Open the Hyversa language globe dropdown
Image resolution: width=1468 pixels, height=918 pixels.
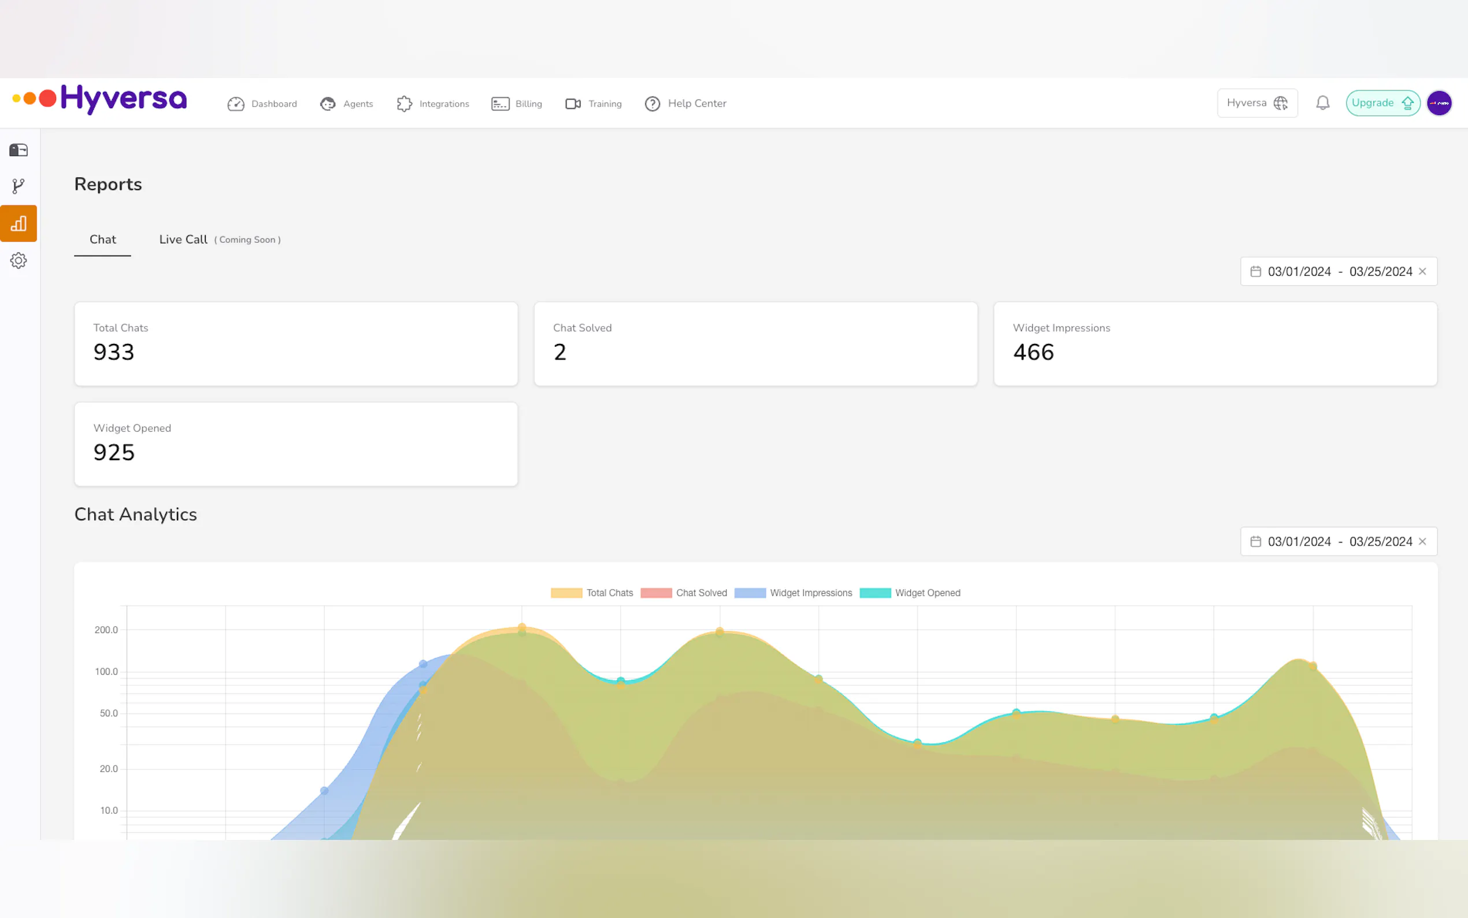(1257, 102)
